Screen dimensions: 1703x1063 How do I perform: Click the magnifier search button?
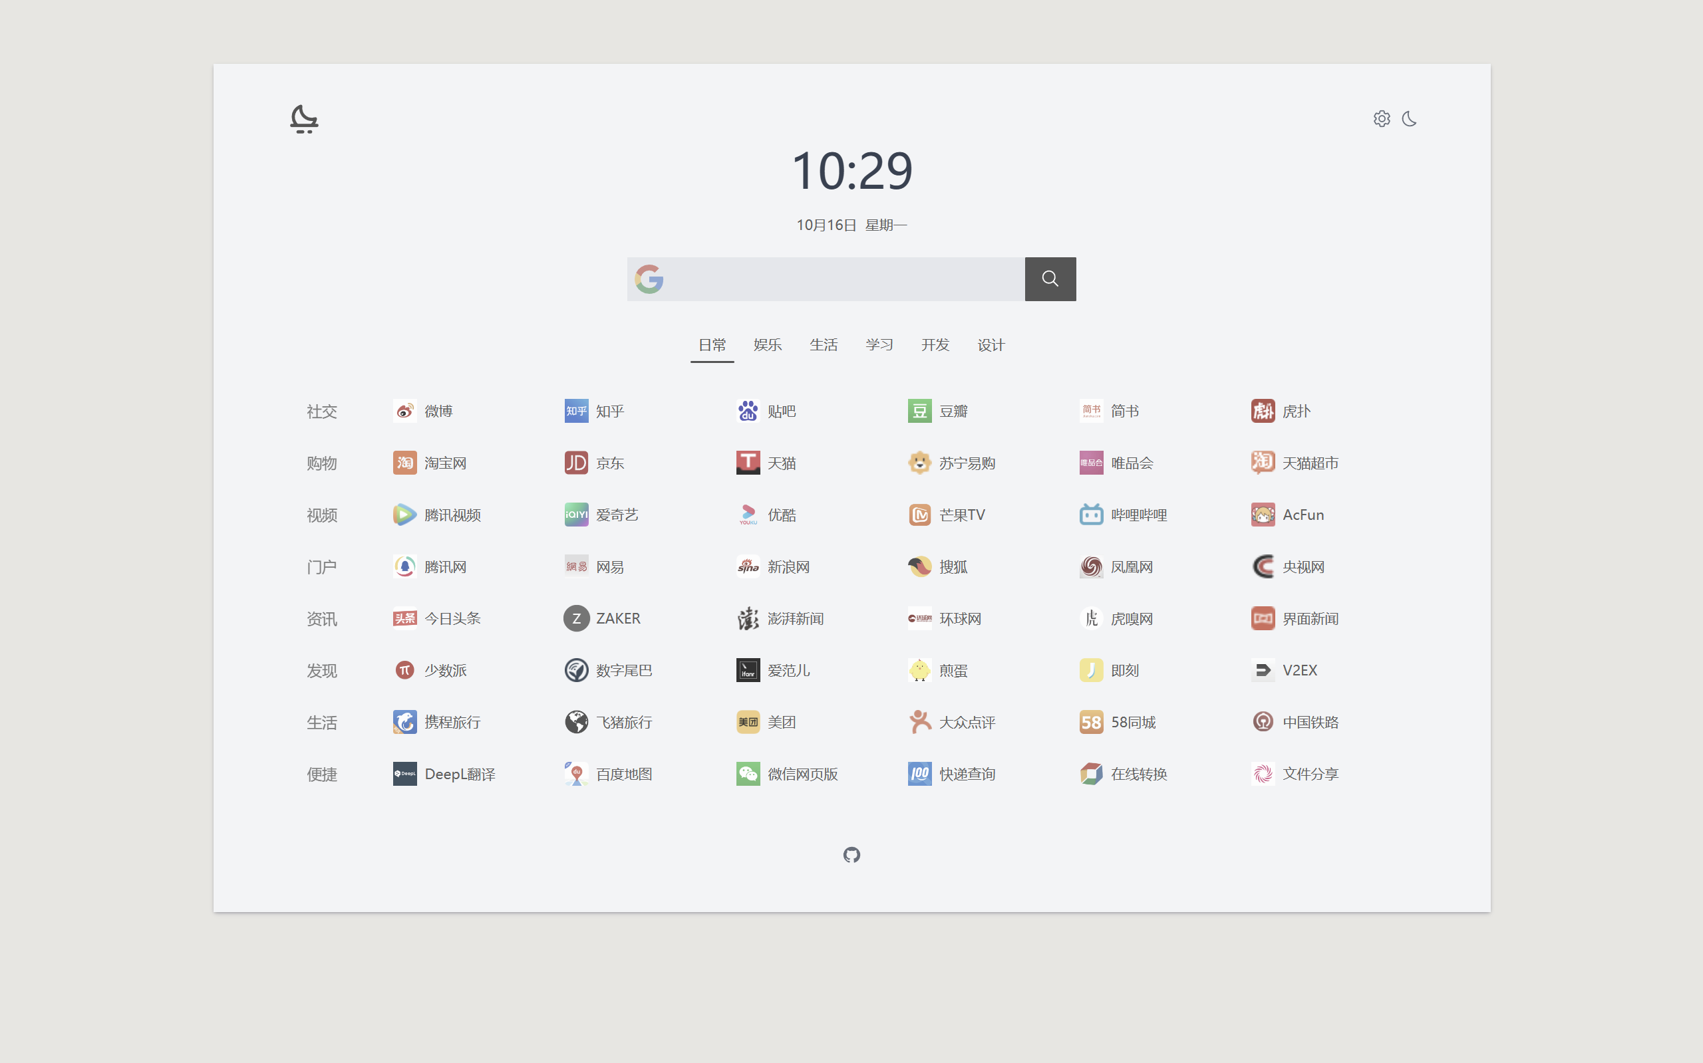tap(1050, 279)
